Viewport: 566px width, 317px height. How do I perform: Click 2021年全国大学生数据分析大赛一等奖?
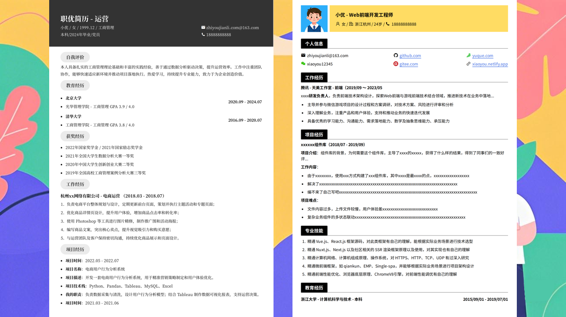(x=100, y=156)
